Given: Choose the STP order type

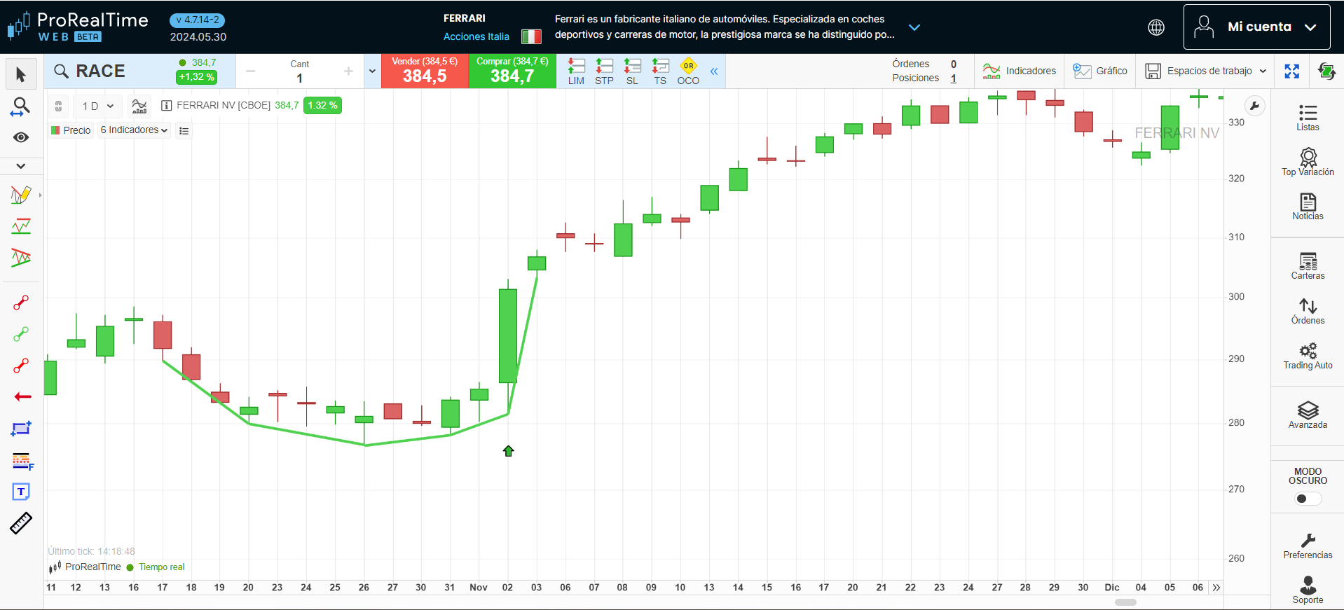Looking at the screenshot, I should pos(604,71).
